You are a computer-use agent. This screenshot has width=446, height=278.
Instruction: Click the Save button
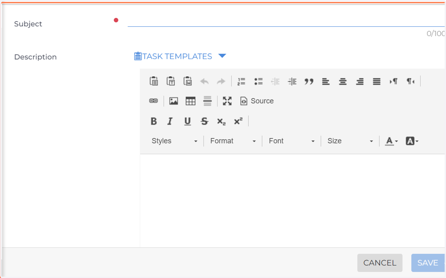point(428,263)
